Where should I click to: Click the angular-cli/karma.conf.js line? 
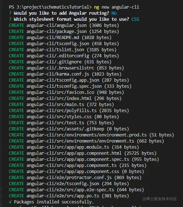click(65, 74)
